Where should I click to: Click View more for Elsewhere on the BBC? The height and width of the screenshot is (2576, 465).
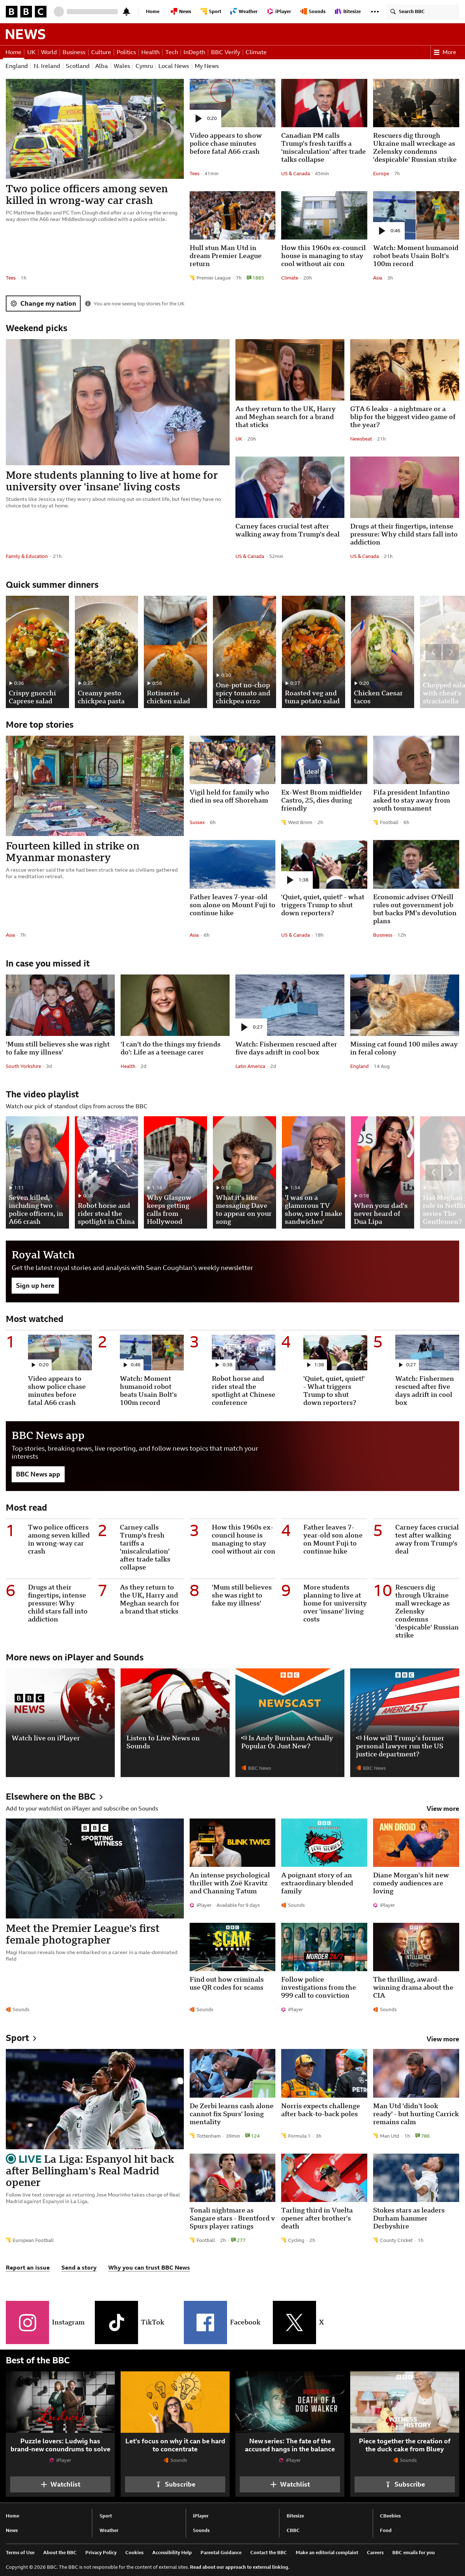click(x=443, y=1809)
